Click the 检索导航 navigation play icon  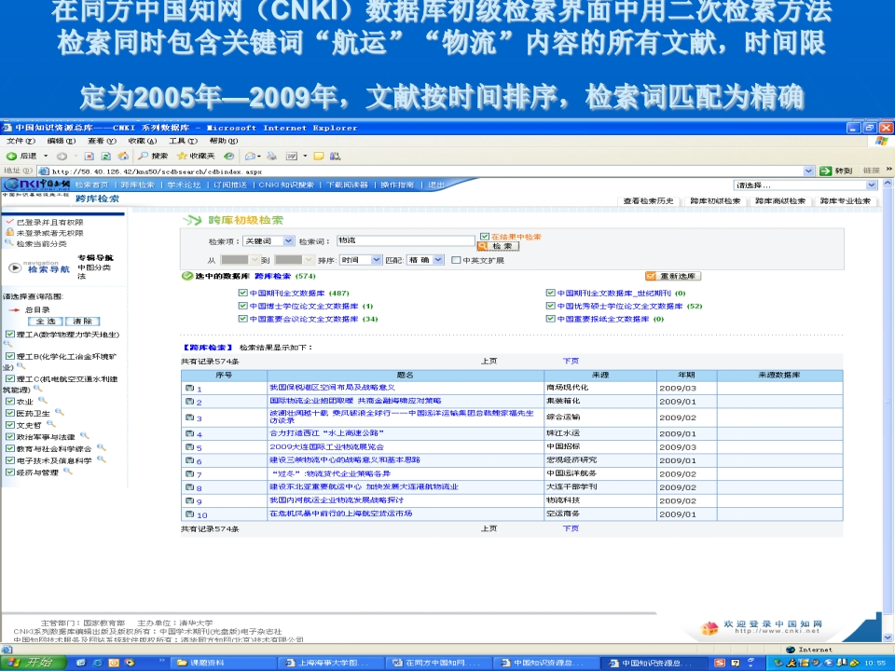coord(15,267)
